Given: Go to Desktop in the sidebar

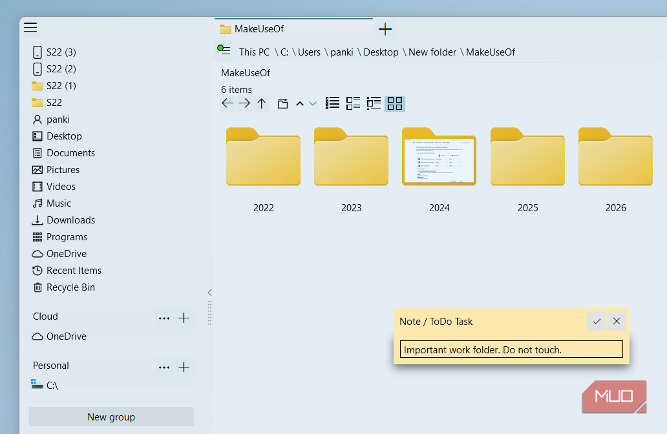Looking at the screenshot, I should point(57,136).
